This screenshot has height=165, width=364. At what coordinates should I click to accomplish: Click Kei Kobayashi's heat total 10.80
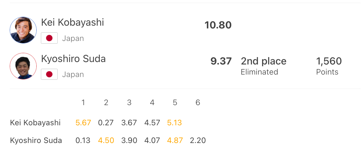(218, 25)
